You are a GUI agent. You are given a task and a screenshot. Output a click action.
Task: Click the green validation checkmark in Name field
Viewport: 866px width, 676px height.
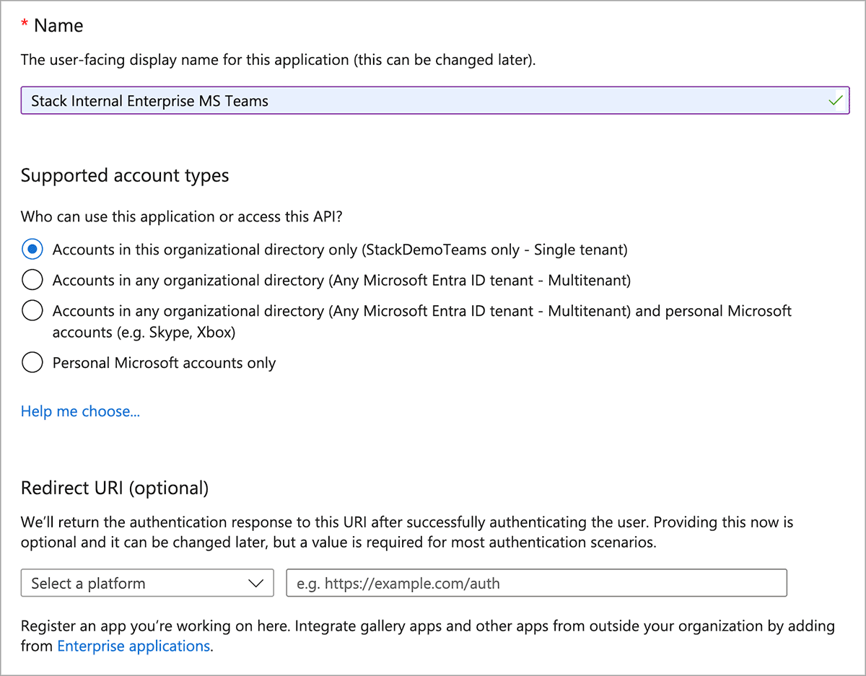(836, 100)
